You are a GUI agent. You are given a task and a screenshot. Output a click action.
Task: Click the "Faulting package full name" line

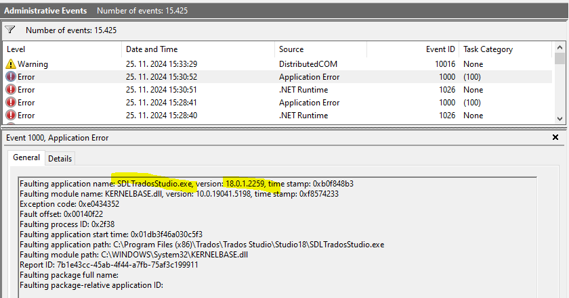point(69,275)
